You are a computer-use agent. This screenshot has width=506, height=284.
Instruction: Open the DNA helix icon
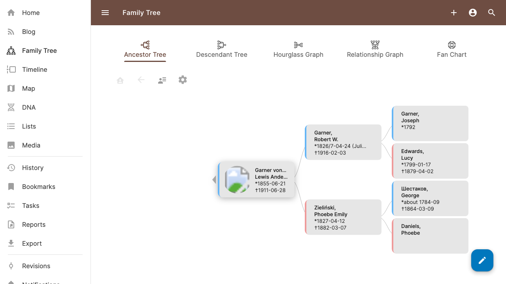click(11, 107)
